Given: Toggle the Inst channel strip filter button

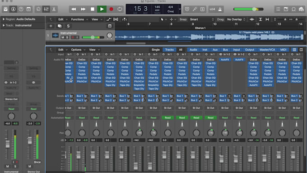Looking at the screenshot, I should click(205, 50).
